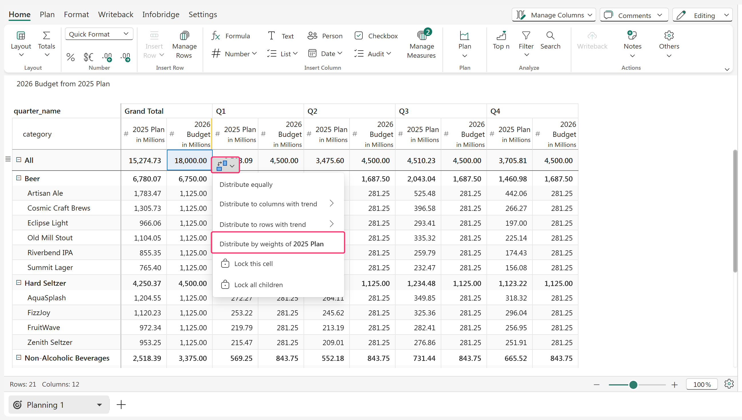
Task: Collapse the Beer category row
Action: pos(19,178)
